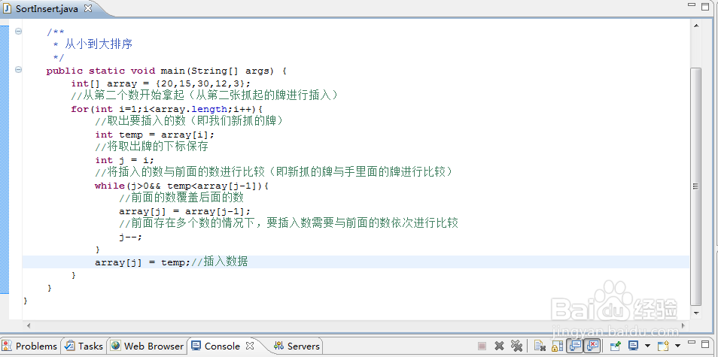718x357 pixels.
Task: Click the Servers tab icon
Action: [x=279, y=346]
